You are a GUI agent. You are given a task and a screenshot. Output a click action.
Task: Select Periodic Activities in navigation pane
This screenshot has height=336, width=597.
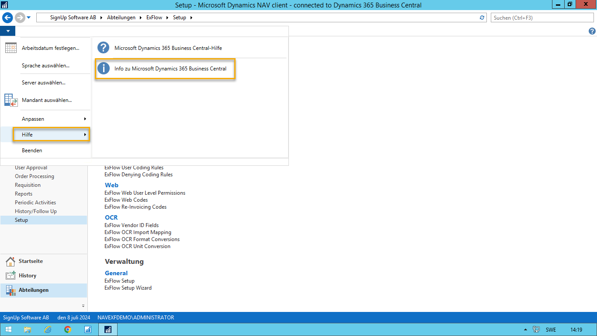(35, 203)
